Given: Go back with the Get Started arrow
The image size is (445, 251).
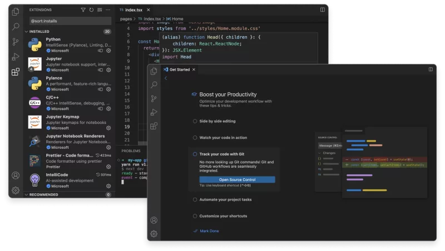Looking at the screenshot, I should coord(166,78).
